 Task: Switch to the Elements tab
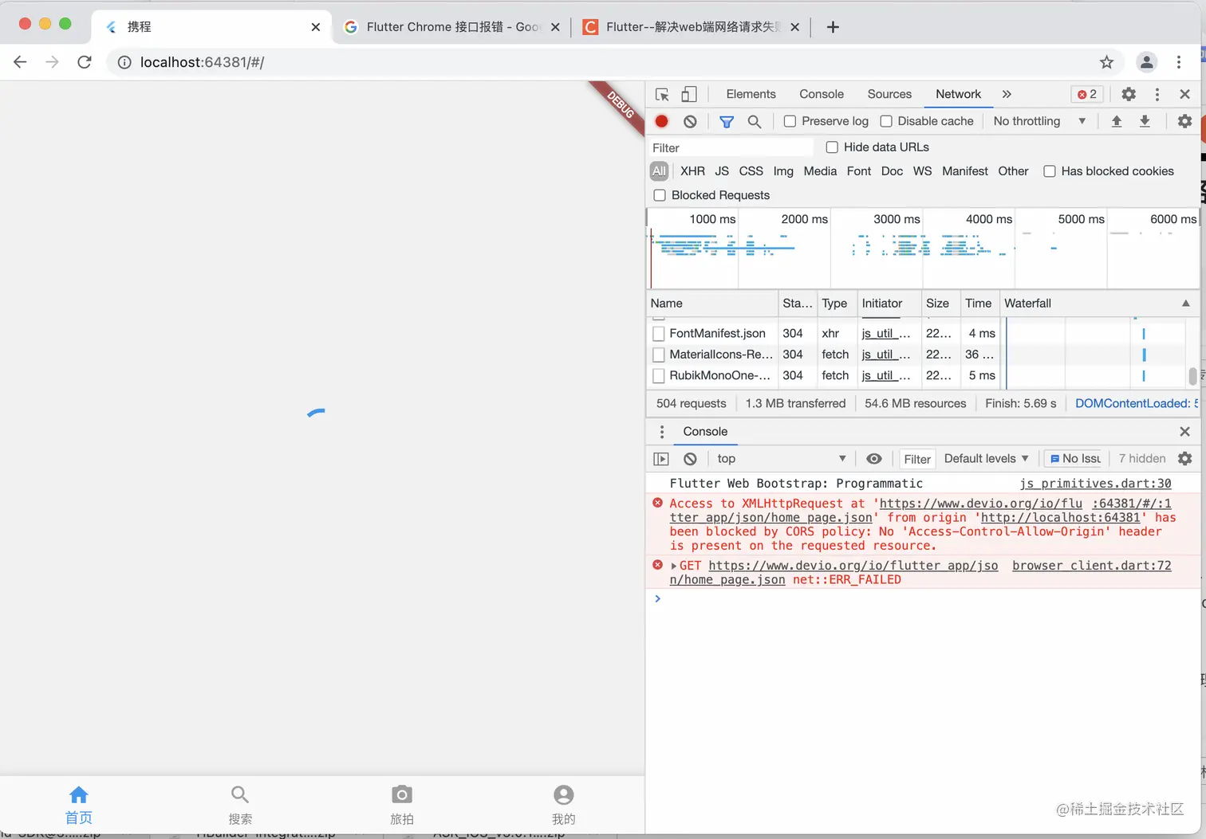tap(751, 94)
